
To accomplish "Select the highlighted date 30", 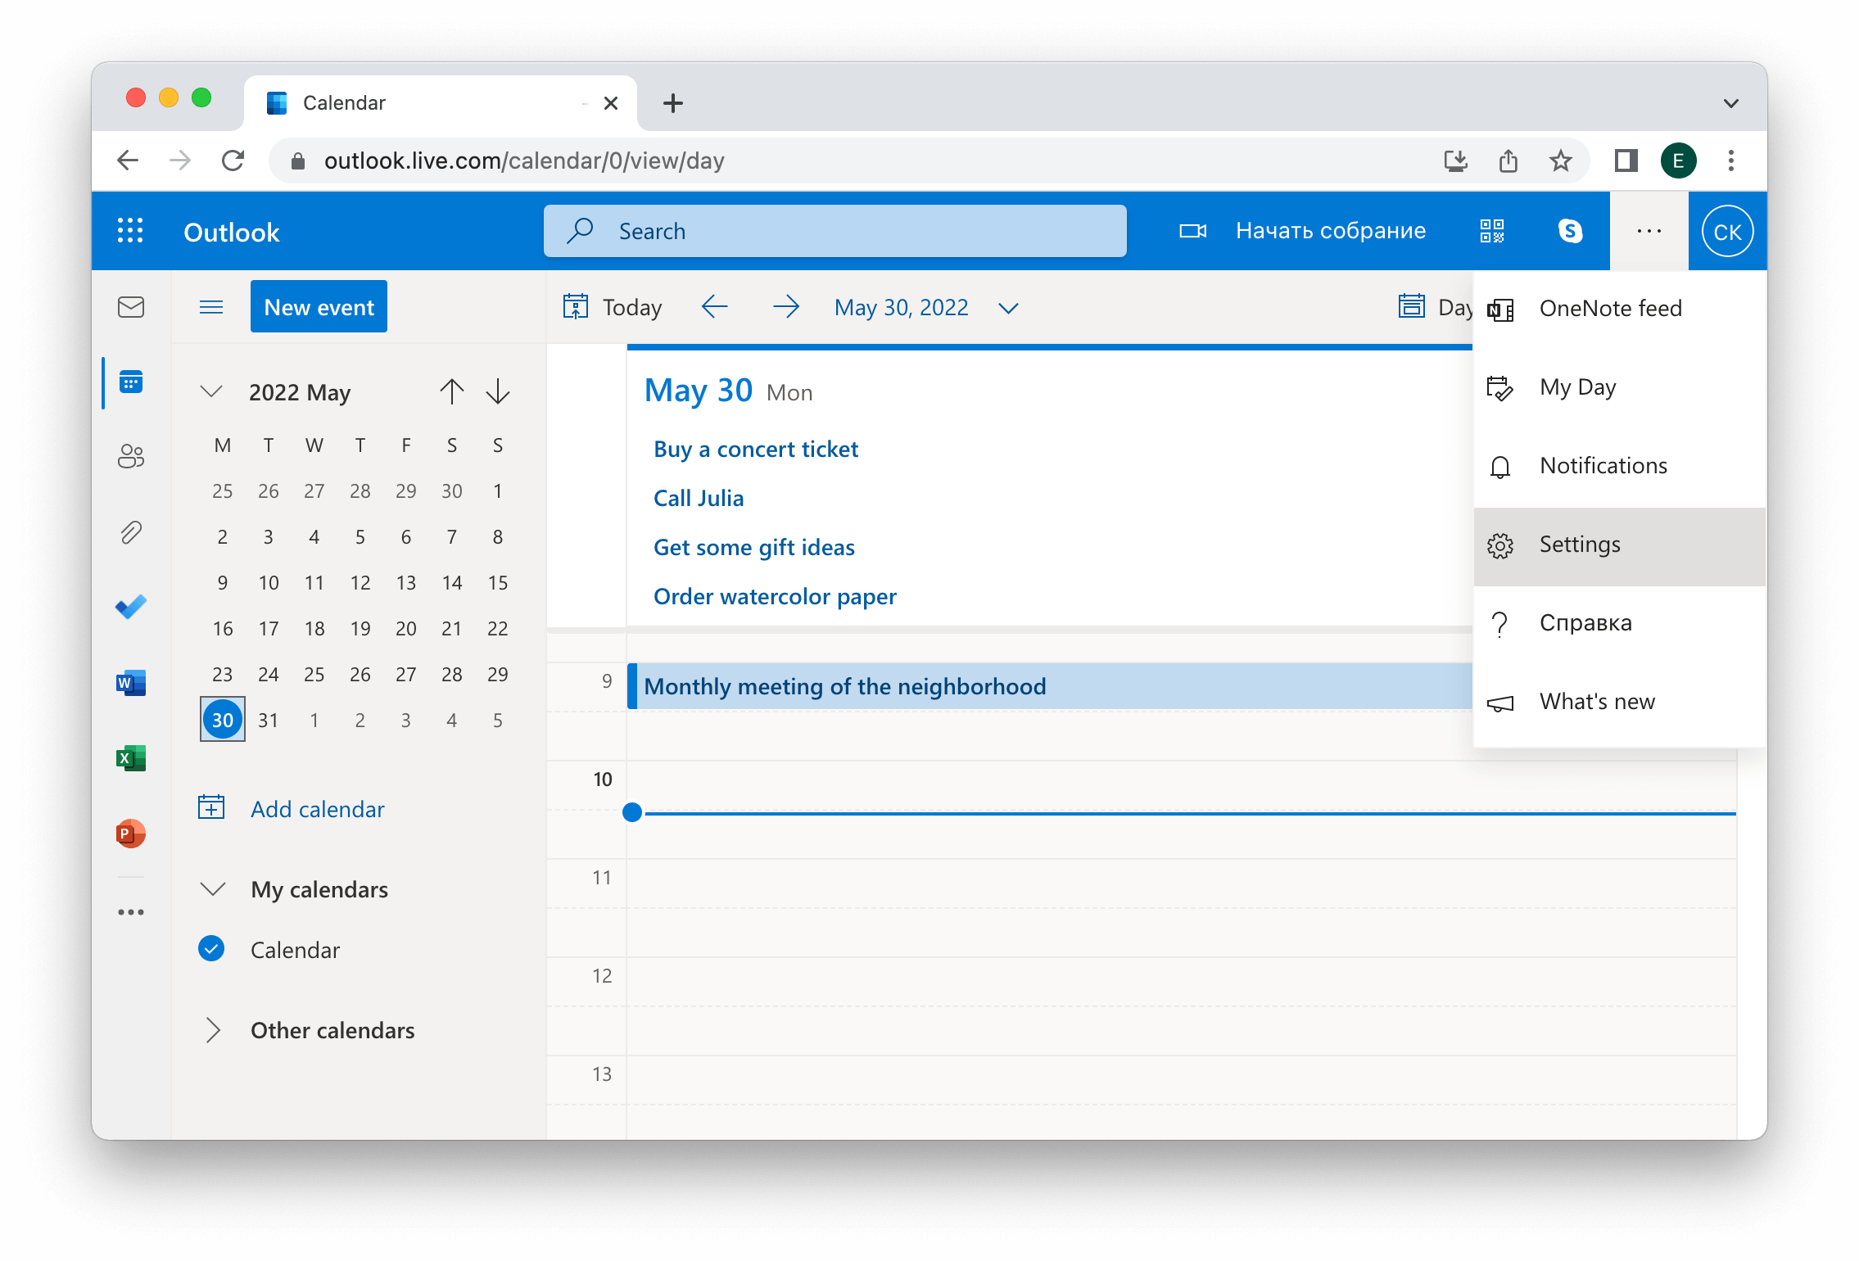I will [x=223, y=720].
